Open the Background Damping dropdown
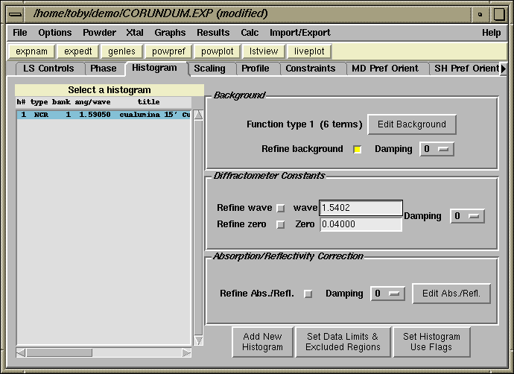 pyautogui.click(x=437, y=149)
